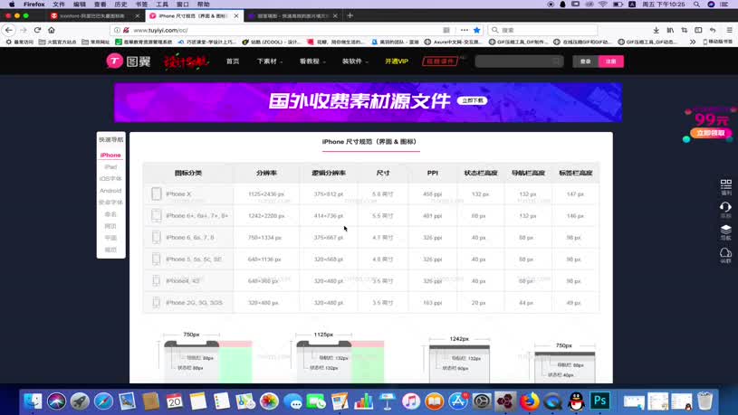Open Spotlight search in the menu bar
The width and height of the screenshot is (738, 415).
click(696, 5)
